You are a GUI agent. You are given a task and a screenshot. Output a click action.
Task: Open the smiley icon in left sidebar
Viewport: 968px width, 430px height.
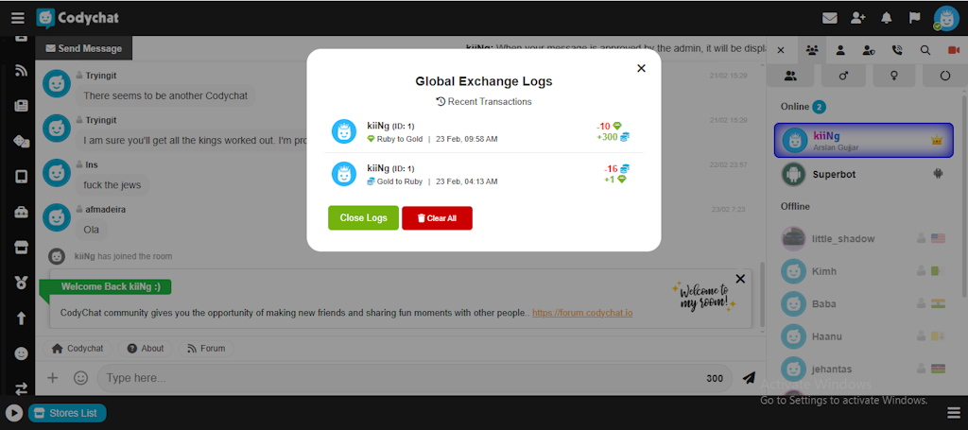click(21, 353)
